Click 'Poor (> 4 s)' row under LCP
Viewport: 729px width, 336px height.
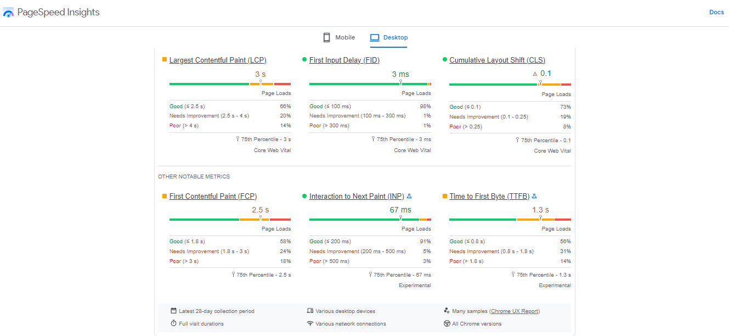pos(230,126)
